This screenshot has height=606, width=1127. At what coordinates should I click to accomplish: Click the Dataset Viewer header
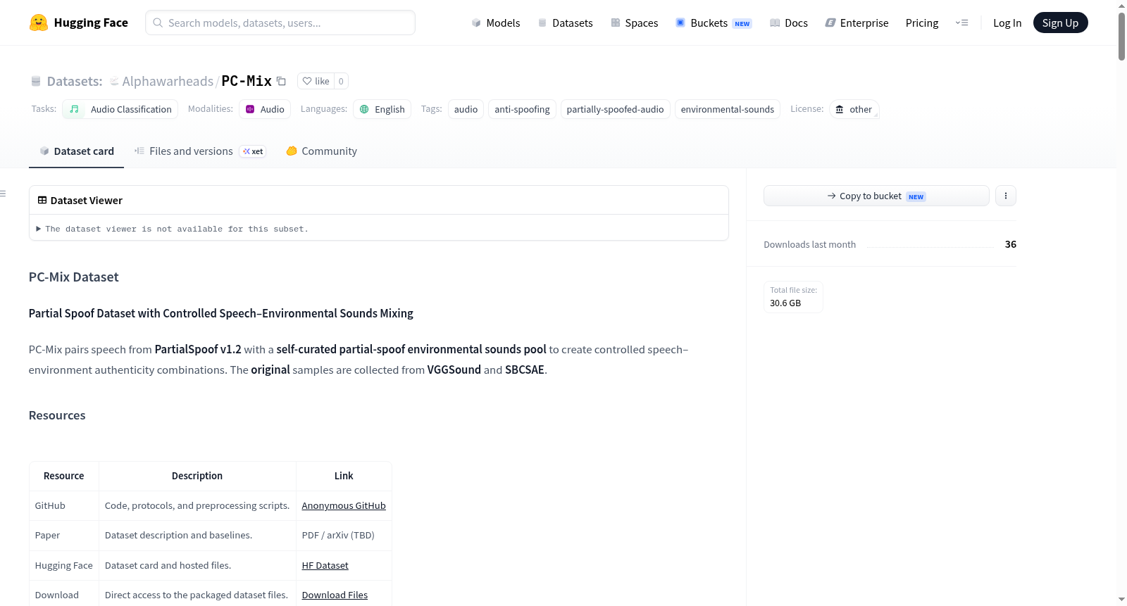pos(378,201)
